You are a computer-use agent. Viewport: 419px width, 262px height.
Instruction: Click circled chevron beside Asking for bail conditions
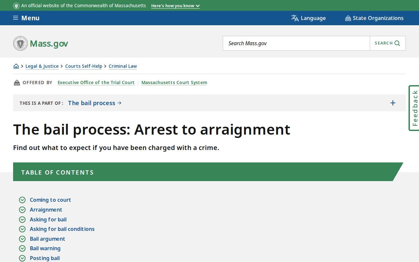[x=22, y=229]
